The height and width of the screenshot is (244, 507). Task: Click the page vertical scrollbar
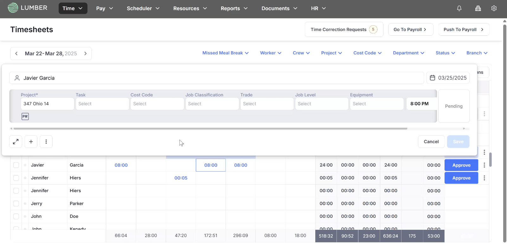point(505,133)
